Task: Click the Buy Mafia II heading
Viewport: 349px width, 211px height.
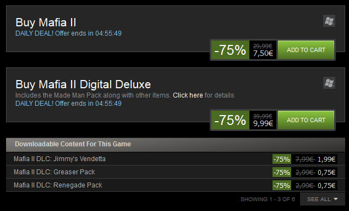Action: point(46,22)
